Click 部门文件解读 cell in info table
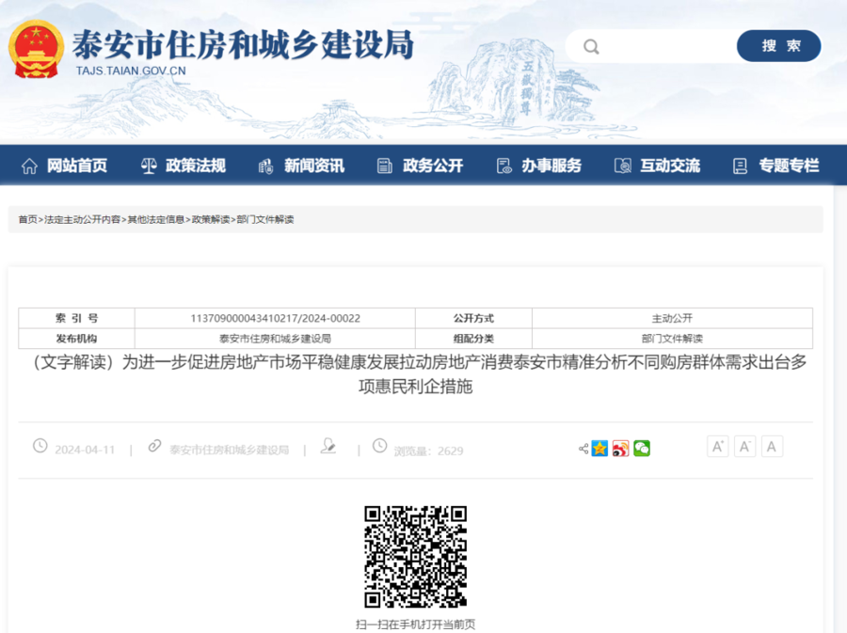Image resolution: width=847 pixels, height=633 pixels. pyautogui.click(x=672, y=339)
